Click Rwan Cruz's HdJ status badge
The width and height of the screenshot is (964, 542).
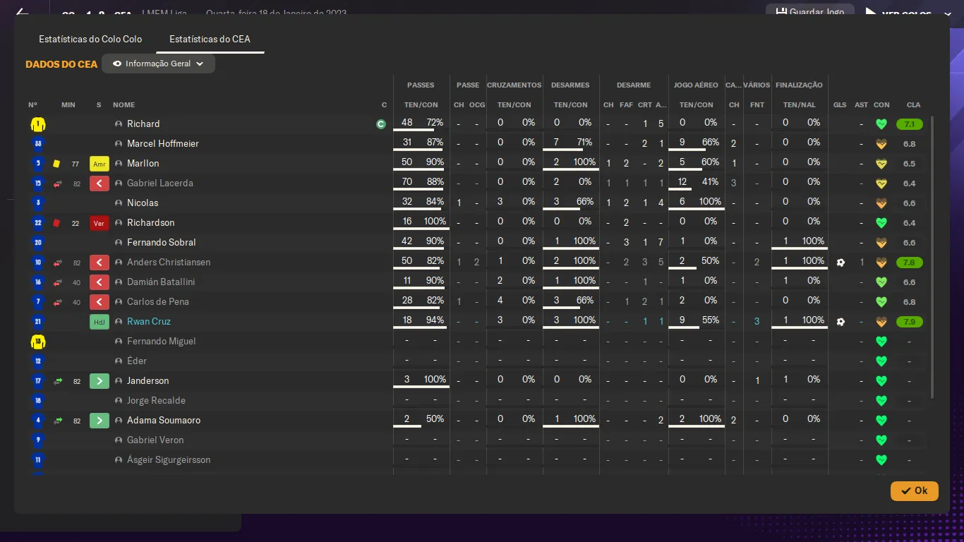(x=100, y=322)
